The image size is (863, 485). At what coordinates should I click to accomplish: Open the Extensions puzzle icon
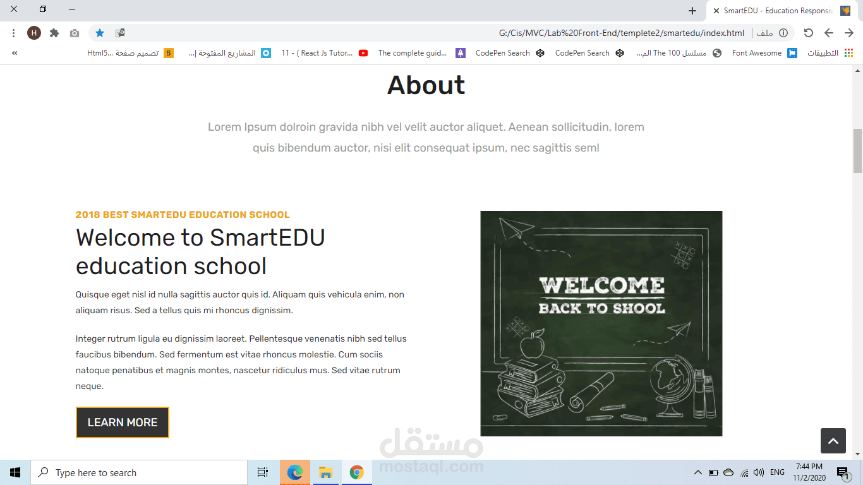[x=54, y=33]
